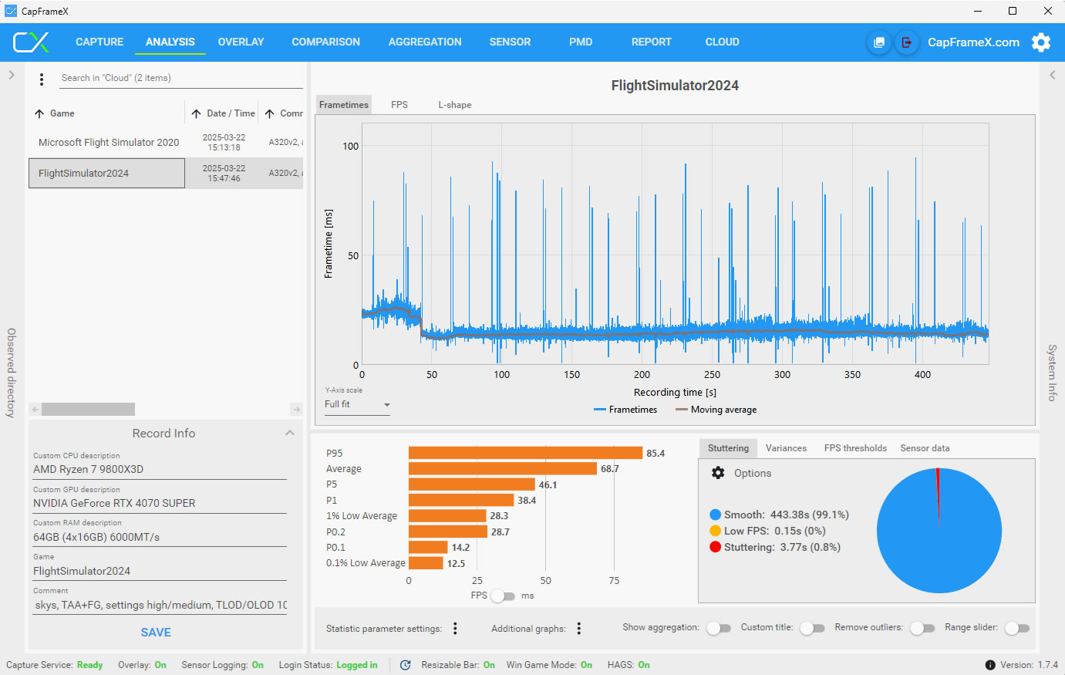The width and height of the screenshot is (1065, 675).
Task: Click the SAVE button in Record Info
Action: [156, 633]
